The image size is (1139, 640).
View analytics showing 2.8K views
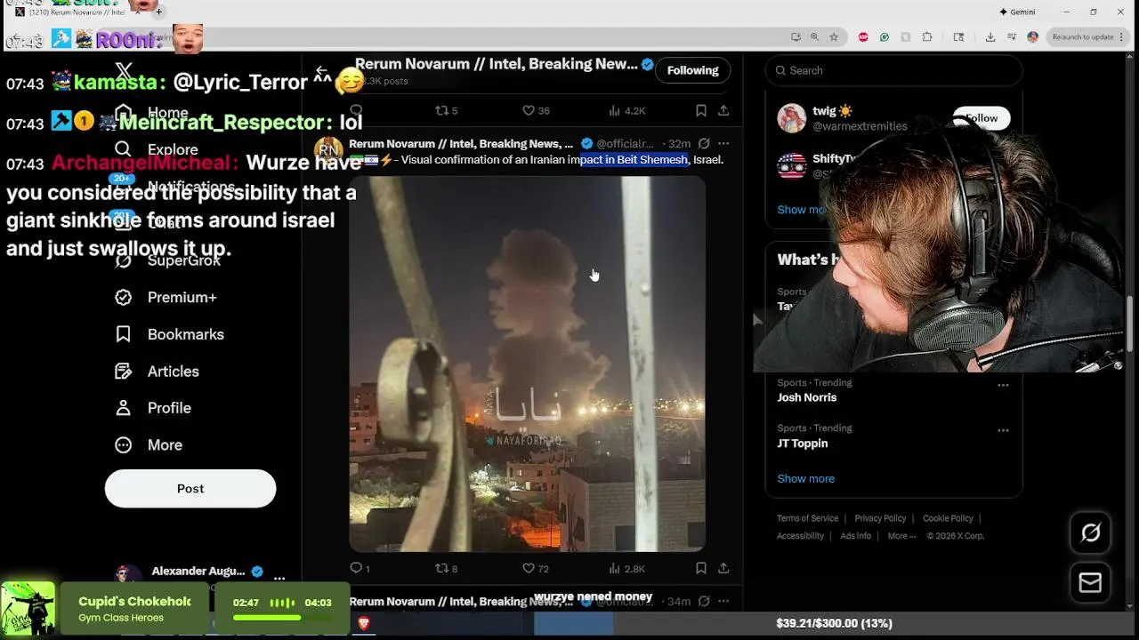point(626,568)
